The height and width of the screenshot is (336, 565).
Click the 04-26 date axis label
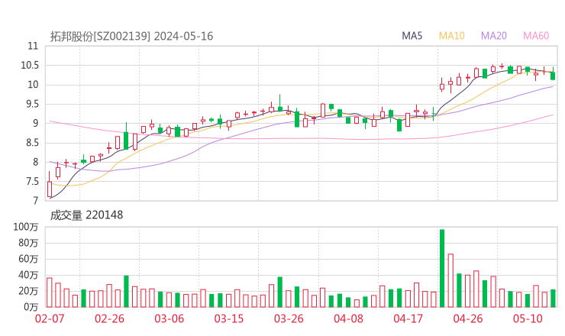(x=468, y=318)
